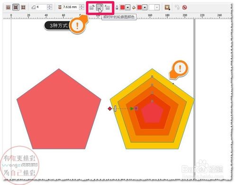Choose Counterclockwise Contour Colors

107,7
